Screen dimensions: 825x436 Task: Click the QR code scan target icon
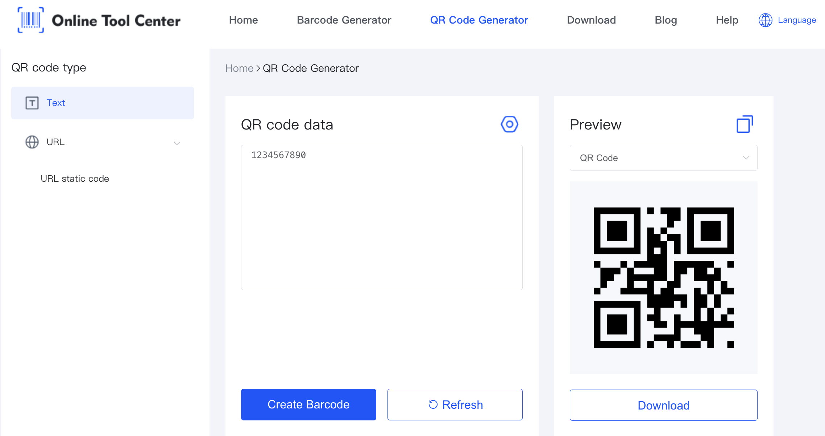coord(508,124)
